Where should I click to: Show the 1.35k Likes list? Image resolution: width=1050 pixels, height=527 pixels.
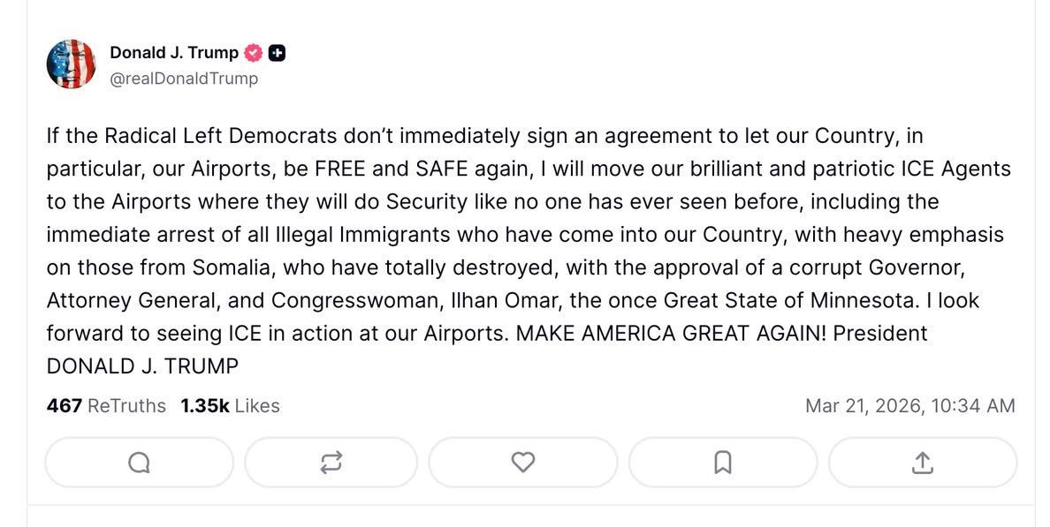coord(230,406)
